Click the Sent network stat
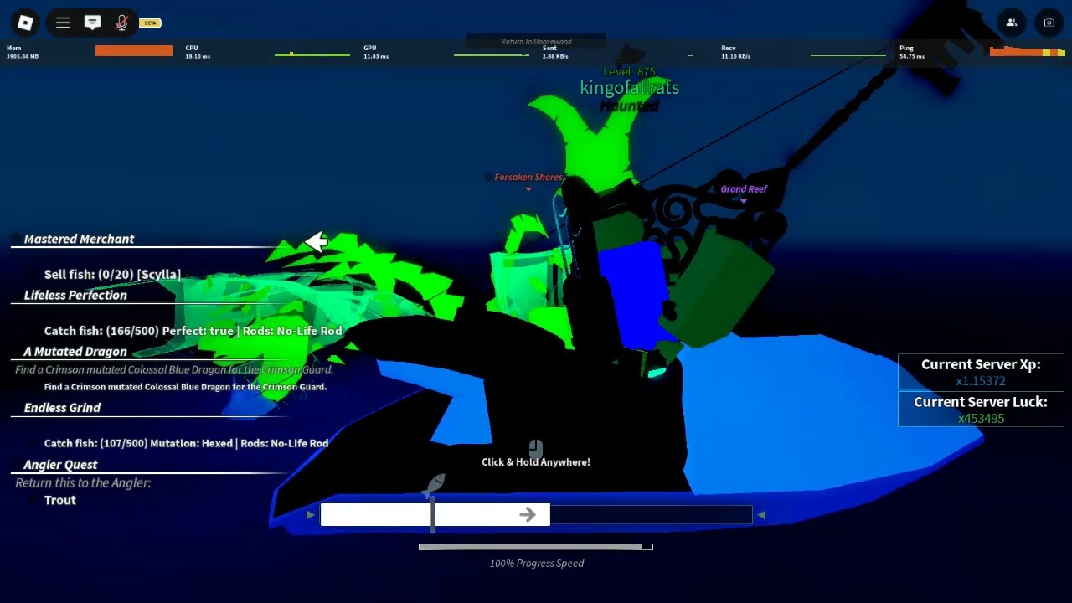Image resolution: width=1072 pixels, height=603 pixels. pyautogui.click(x=555, y=52)
